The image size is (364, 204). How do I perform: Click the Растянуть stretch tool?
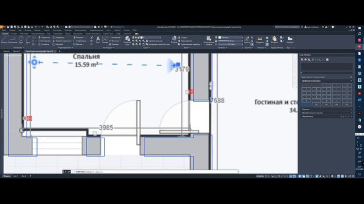point(44,44)
